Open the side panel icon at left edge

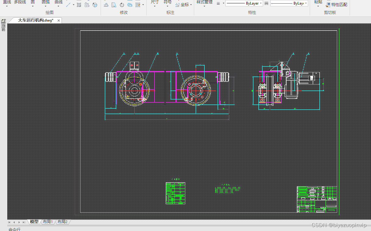pos(3,25)
